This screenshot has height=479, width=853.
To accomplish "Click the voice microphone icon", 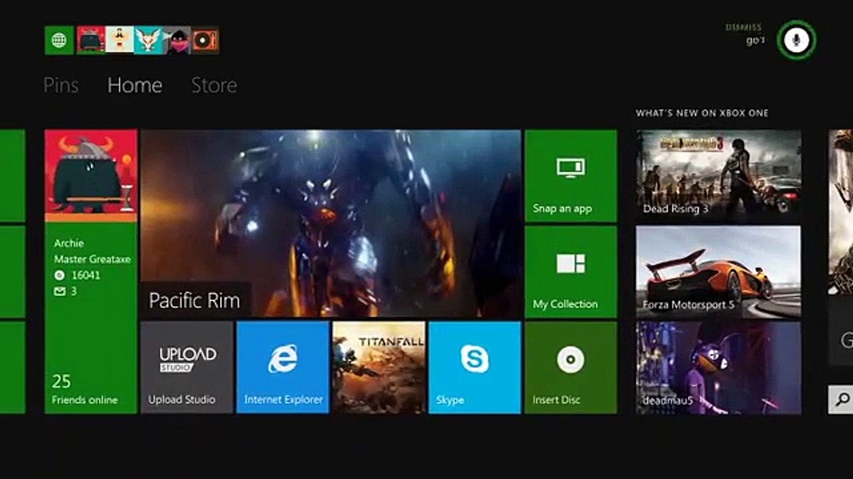I will 796,40.
